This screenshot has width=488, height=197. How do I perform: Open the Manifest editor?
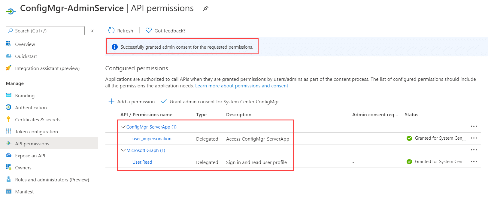pyautogui.click(x=24, y=191)
